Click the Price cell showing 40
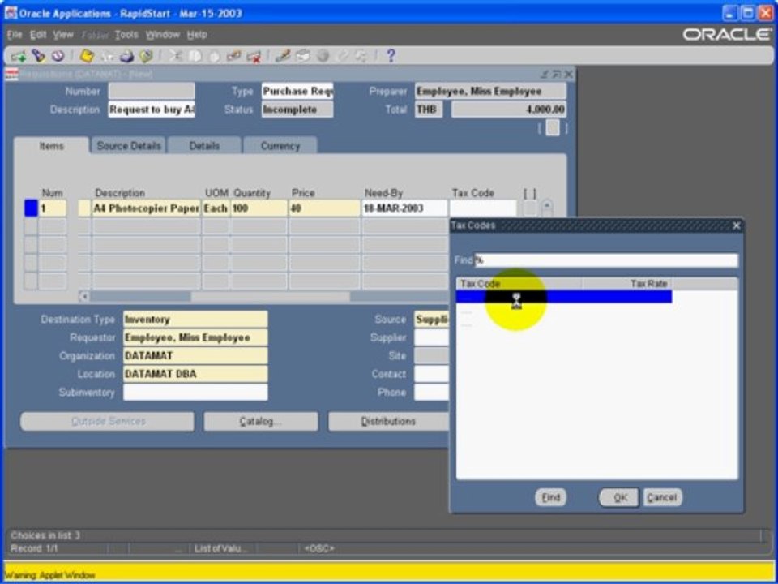This screenshot has height=584, width=778. [324, 208]
